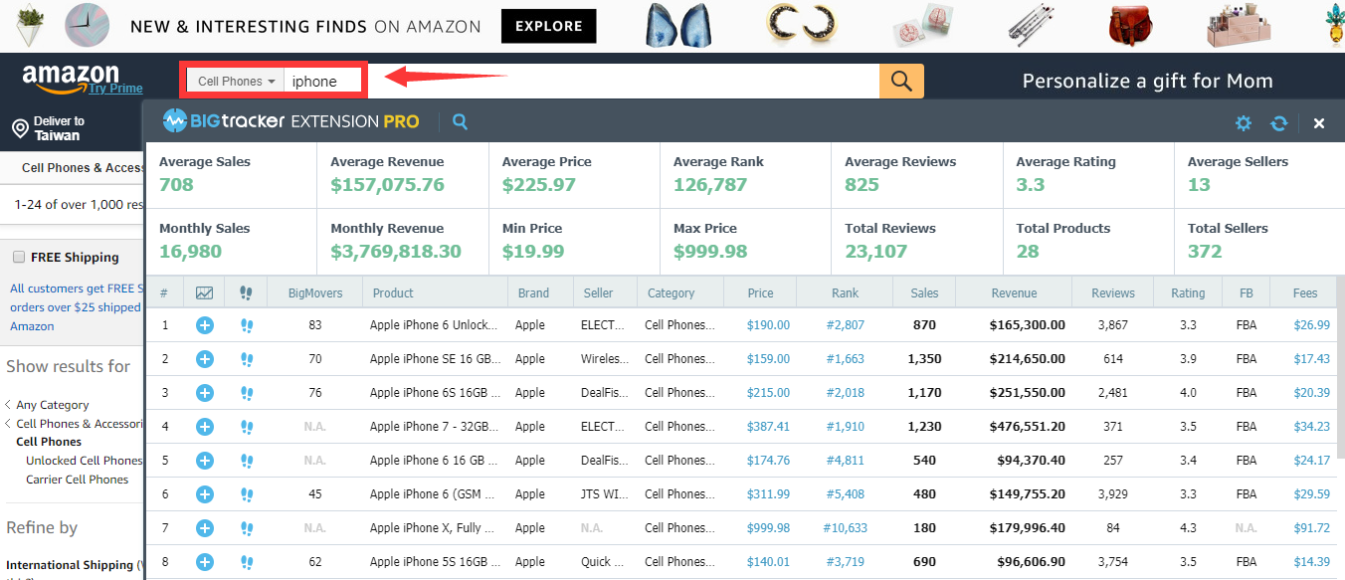Image resolution: width=1345 pixels, height=580 pixels.
Task: Click footprints icon for iPhone SE row
Action: pos(247,359)
